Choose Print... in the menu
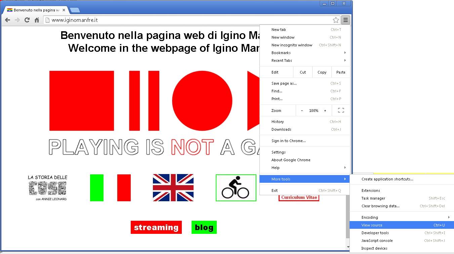This screenshot has width=454, height=254. coord(305,99)
